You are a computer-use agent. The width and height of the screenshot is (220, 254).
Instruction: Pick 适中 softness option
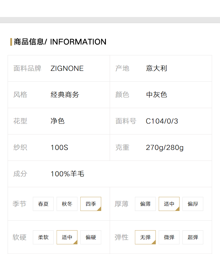pos(67,237)
